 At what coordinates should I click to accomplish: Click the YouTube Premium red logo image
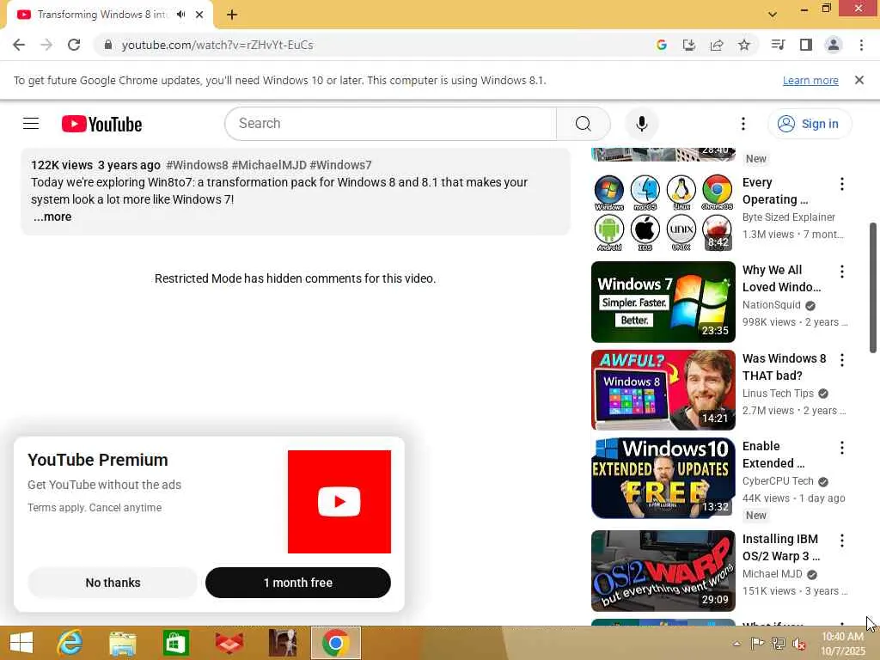339,502
